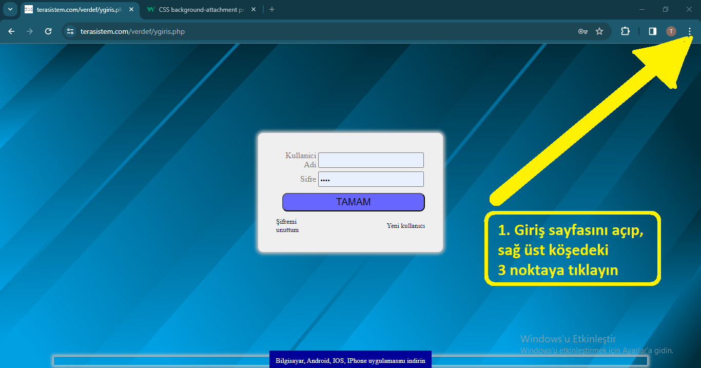Click the Kullanici Adi input field

pyautogui.click(x=371, y=160)
